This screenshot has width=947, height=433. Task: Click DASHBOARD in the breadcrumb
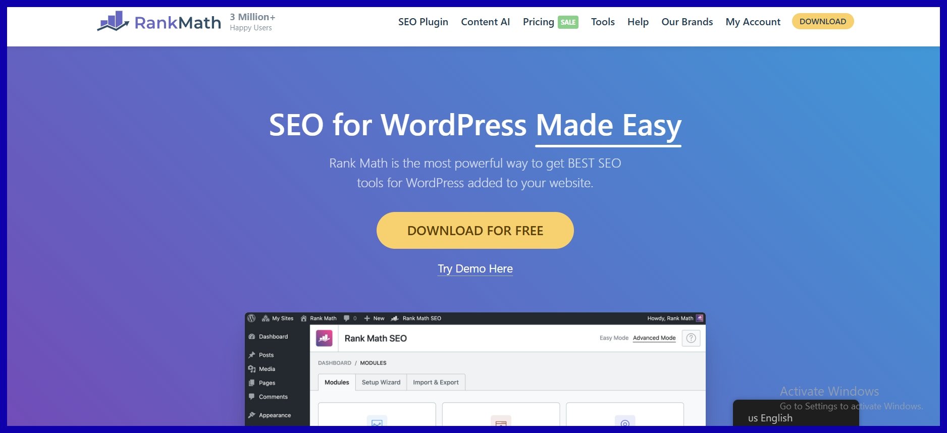coord(335,363)
